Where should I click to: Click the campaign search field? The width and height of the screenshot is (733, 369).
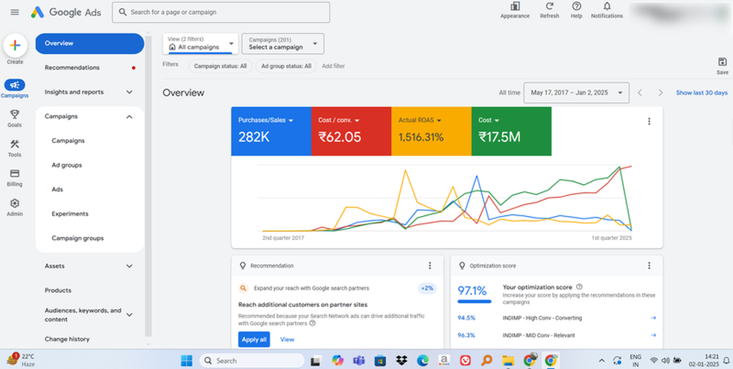[x=222, y=12]
